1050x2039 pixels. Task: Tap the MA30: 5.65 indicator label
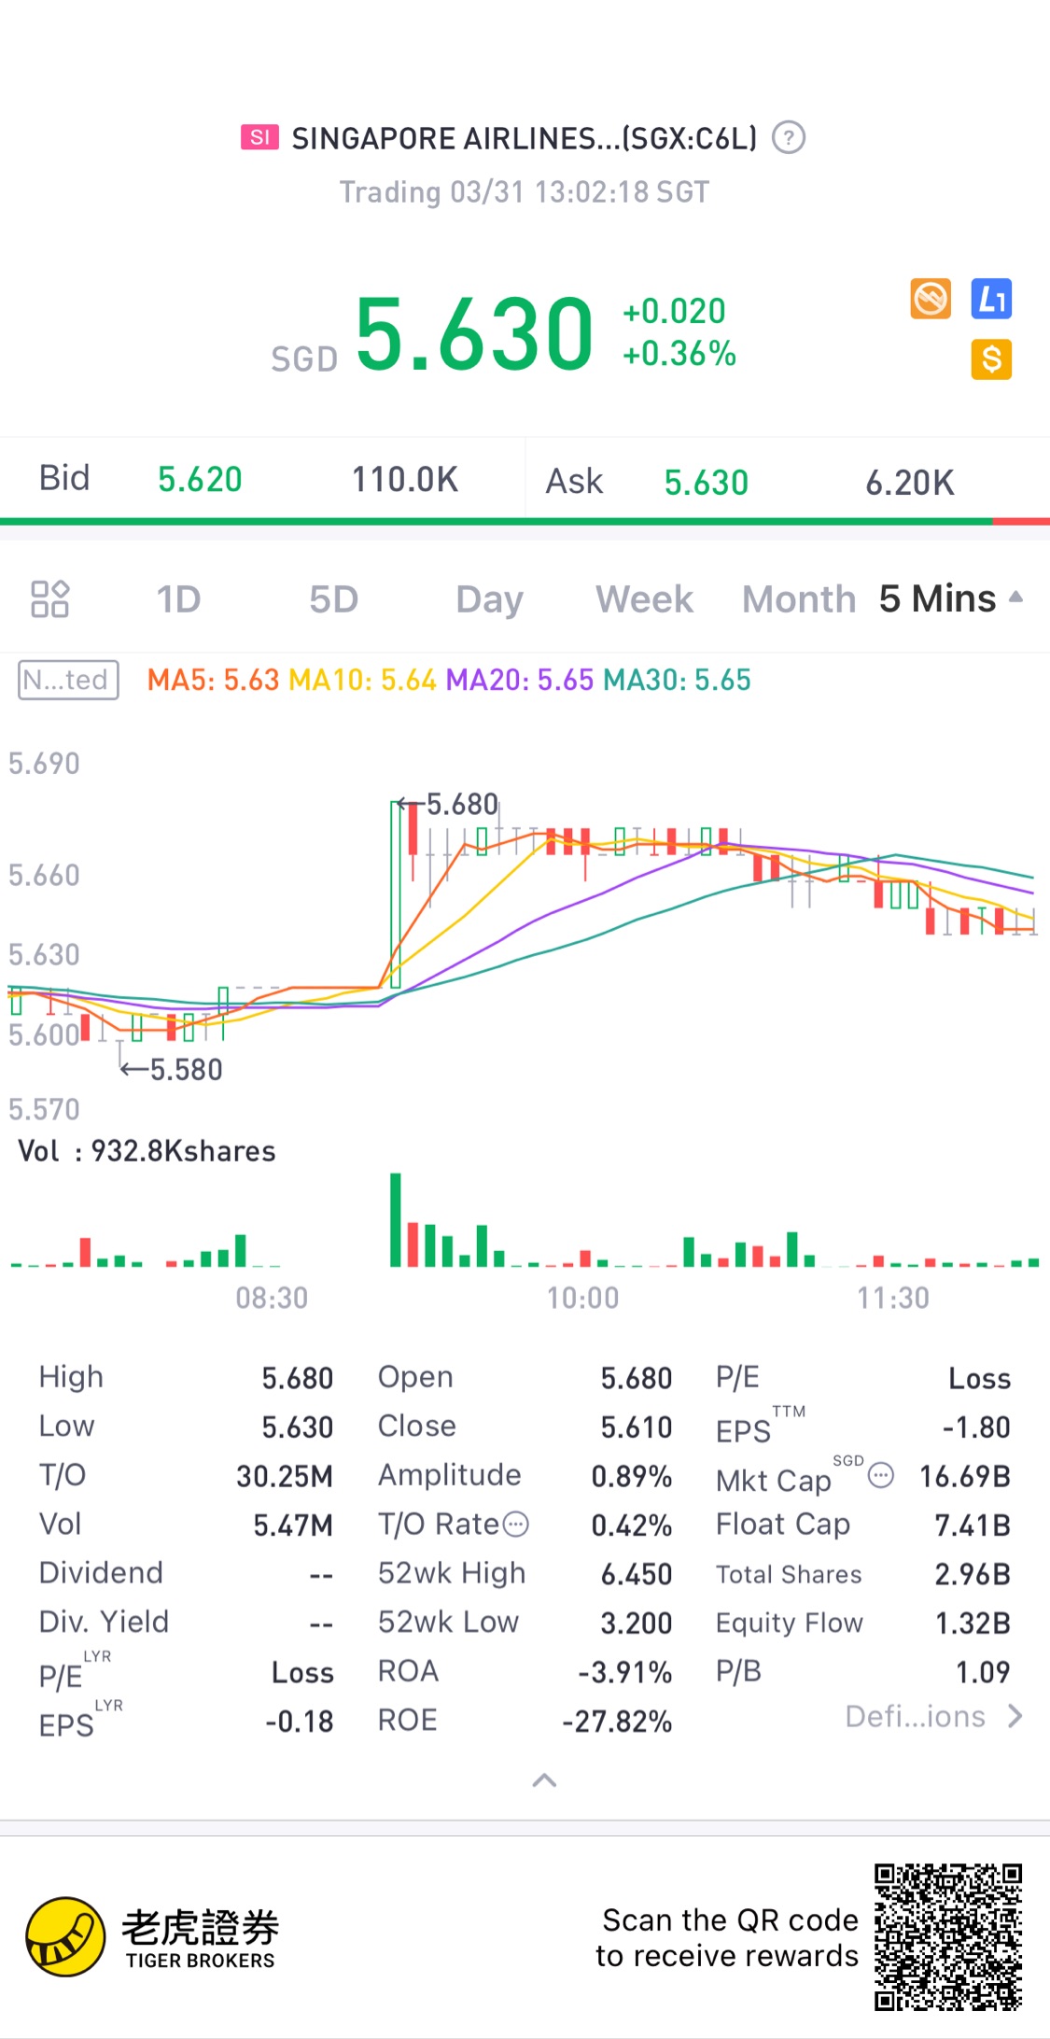pyautogui.click(x=677, y=680)
